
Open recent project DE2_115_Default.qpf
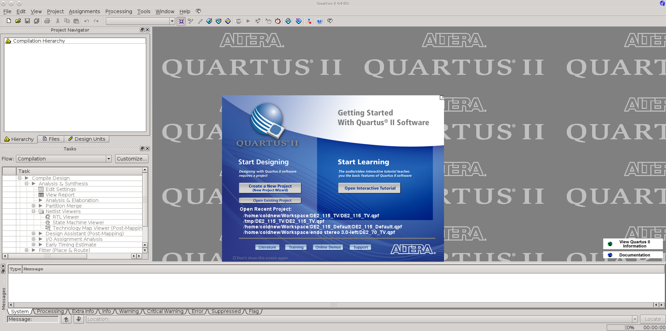click(323, 227)
